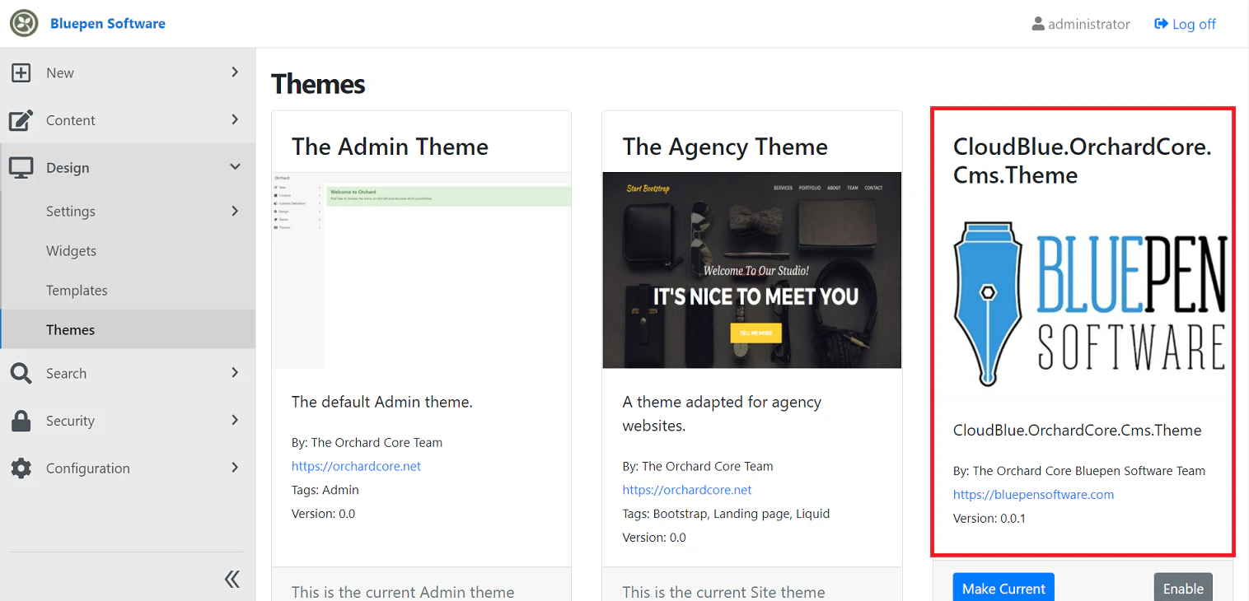Collapse the sidebar with double chevron icon
The height and width of the screenshot is (601, 1249).
pyautogui.click(x=232, y=580)
